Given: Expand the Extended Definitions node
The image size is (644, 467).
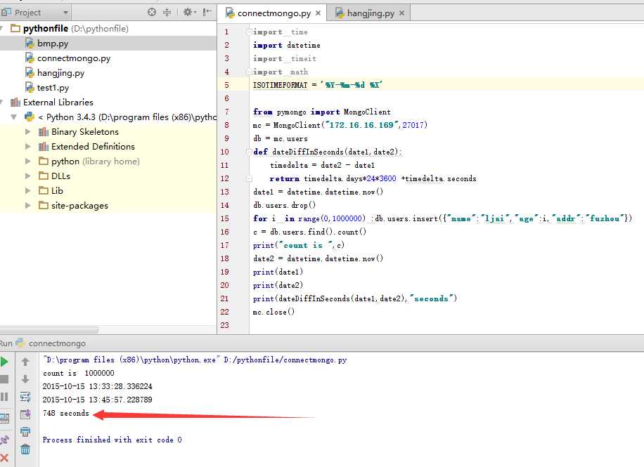Looking at the screenshot, I should [x=28, y=147].
